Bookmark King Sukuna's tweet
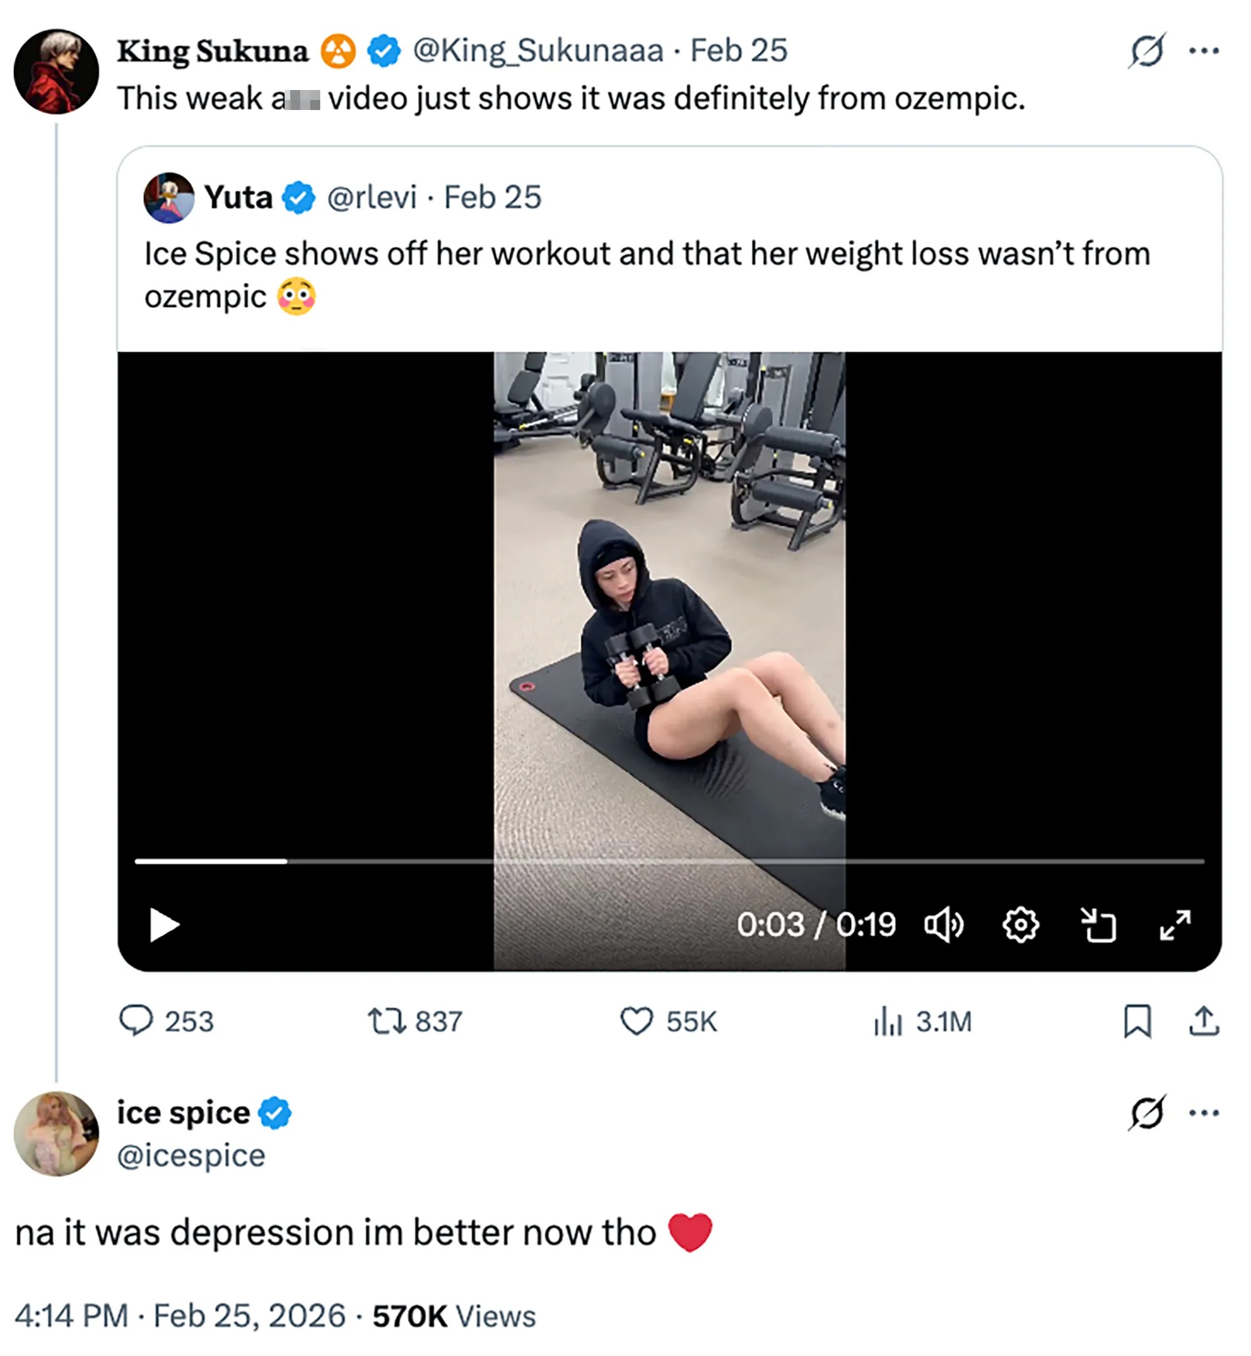 (1137, 1021)
